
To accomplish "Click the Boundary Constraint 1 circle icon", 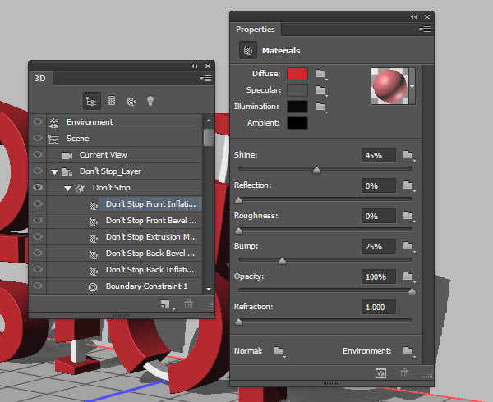I will point(93,286).
